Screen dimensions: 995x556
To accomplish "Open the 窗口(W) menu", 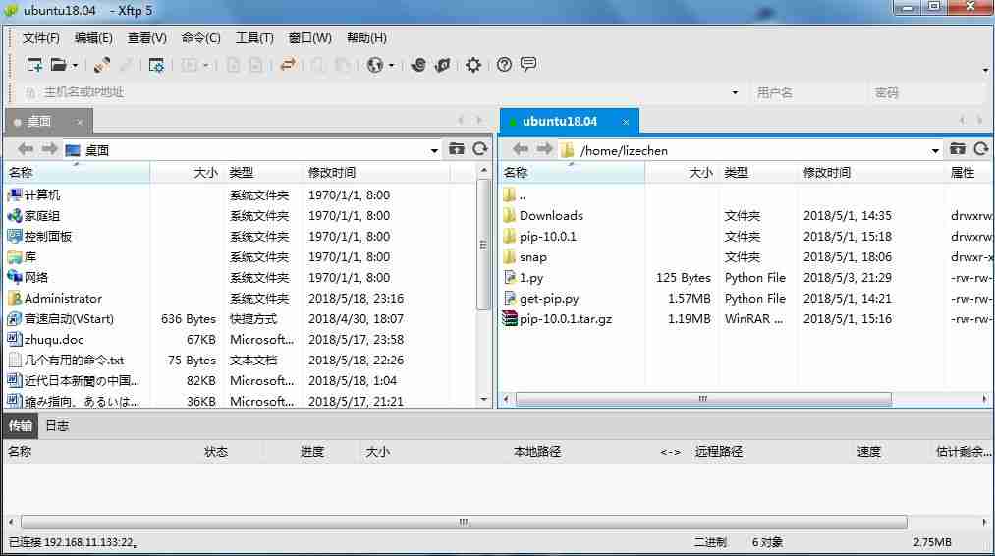I will 310,38.
